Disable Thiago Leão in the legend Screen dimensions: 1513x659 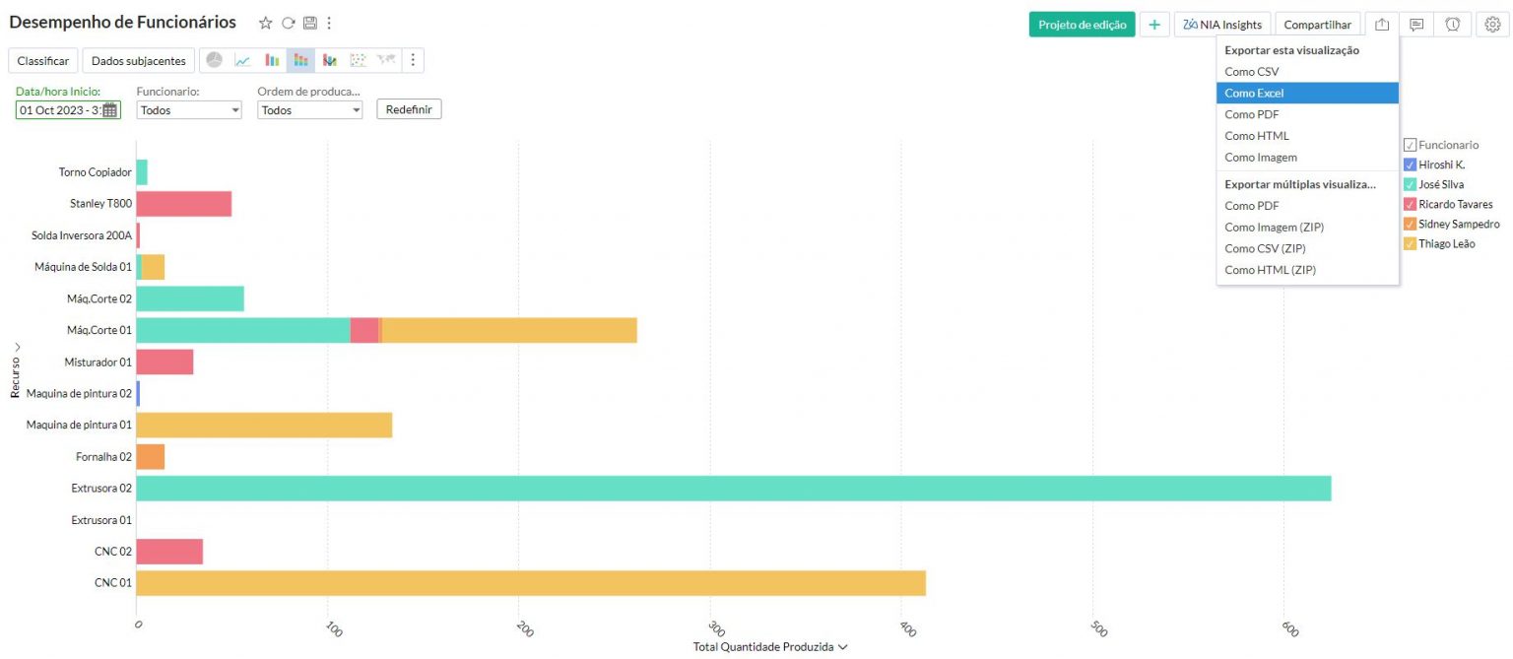click(x=1409, y=243)
